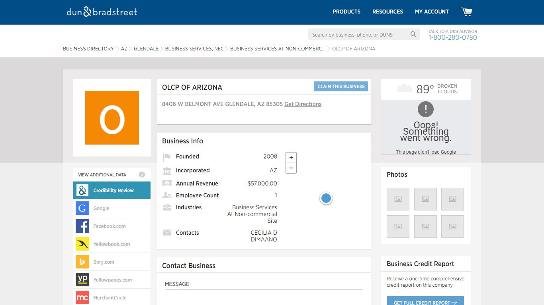Click the OLCP OF ARIZONA heading
This screenshot has height=305, width=544.
[x=192, y=87]
